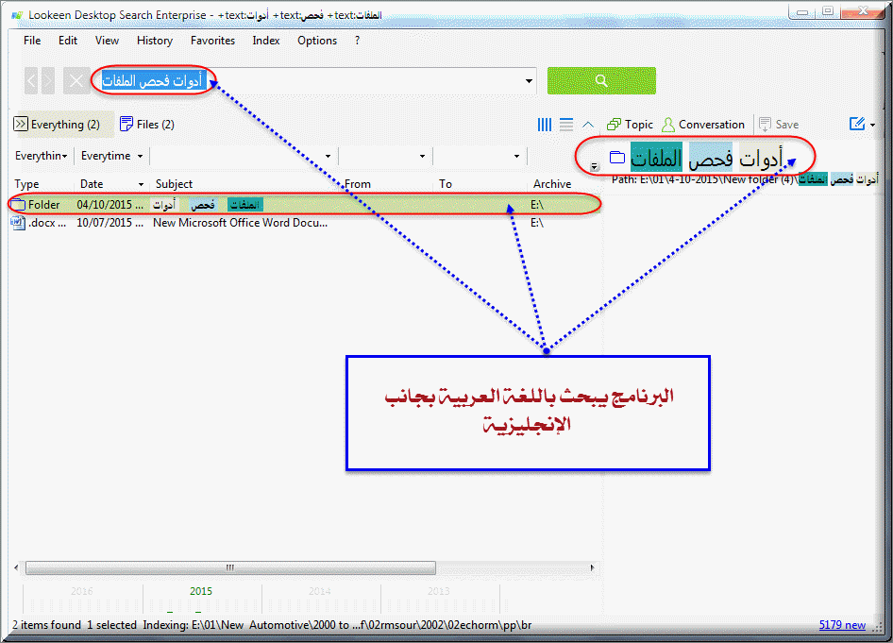Sort results by the Subject column header

pos(175,184)
